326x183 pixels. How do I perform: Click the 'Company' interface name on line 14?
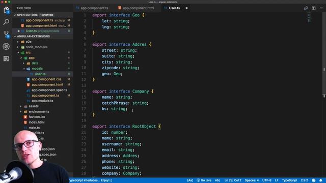point(141,91)
